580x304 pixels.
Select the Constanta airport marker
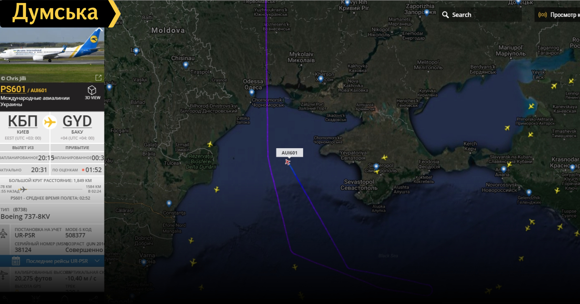coord(169,203)
